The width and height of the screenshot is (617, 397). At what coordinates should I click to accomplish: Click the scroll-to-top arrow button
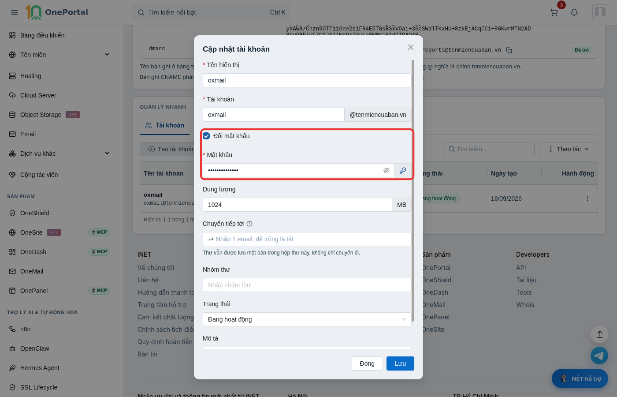[x=599, y=334]
